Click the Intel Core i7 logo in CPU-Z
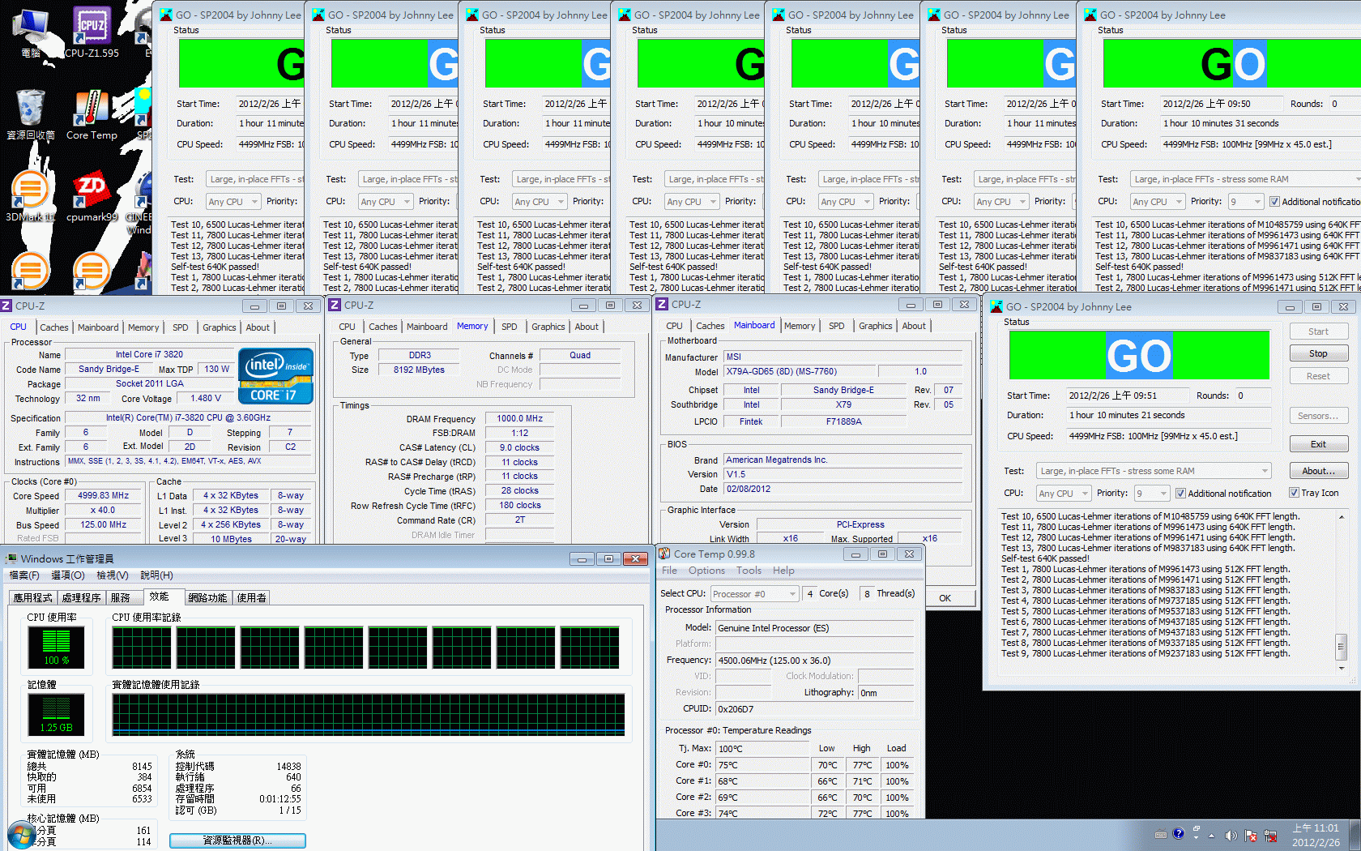The height and width of the screenshot is (851, 1361). point(275,375)
